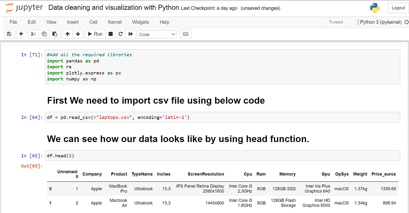Click the 1440x900 resolution cell
The height and width of the screenshot is (213, 409).
[214, 203]
